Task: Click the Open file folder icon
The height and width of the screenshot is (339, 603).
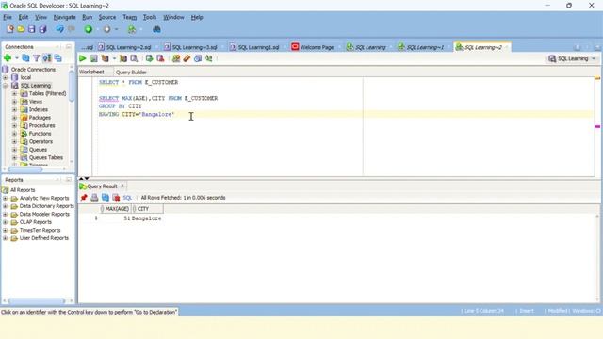Action: pos(21,29)
